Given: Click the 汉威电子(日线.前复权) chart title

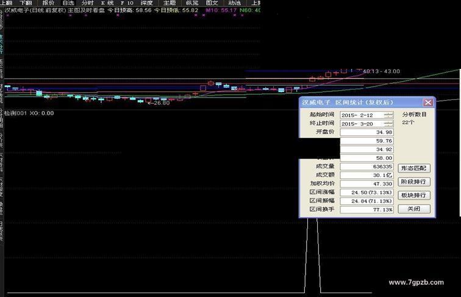Looking at the screenshot, I should (35, 10).
